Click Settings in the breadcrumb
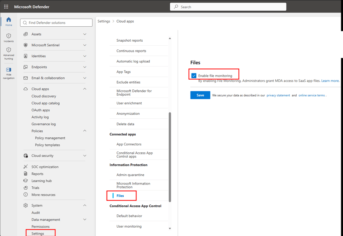This screenshot has height=236, width=343. click(104, 21)
